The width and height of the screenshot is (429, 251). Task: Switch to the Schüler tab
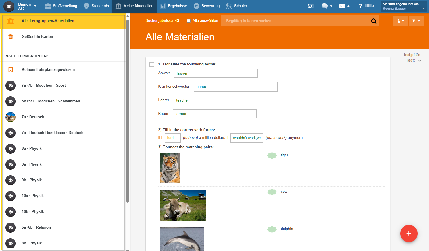[236, 6]
